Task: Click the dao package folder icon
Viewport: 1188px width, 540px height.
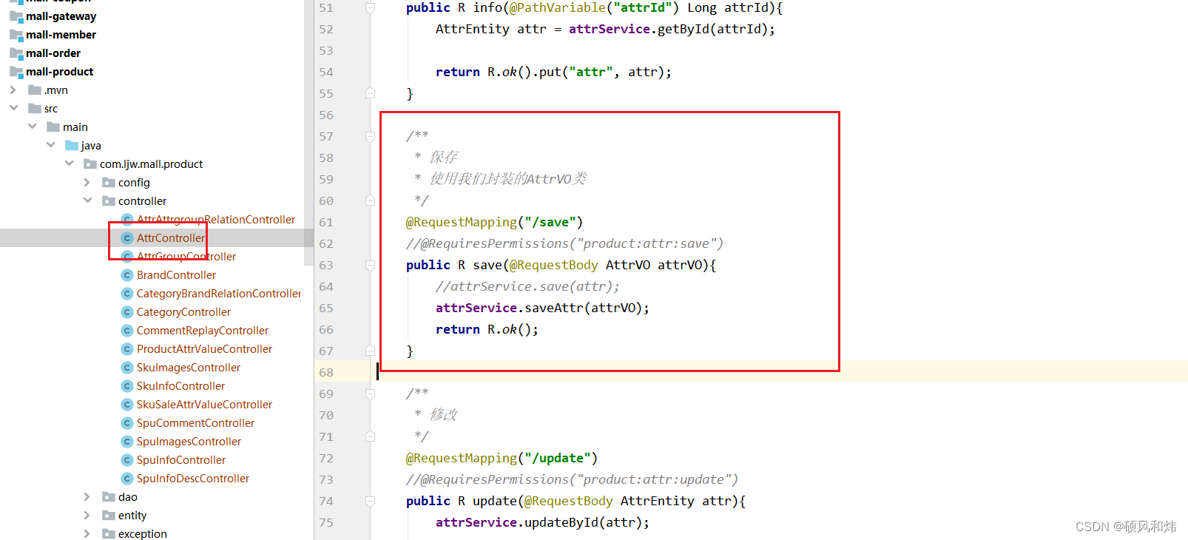Action: point(109,496)
